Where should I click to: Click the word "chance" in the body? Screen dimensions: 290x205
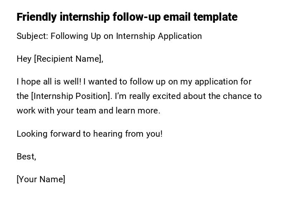pyautogui.click(x=237, y=96)
